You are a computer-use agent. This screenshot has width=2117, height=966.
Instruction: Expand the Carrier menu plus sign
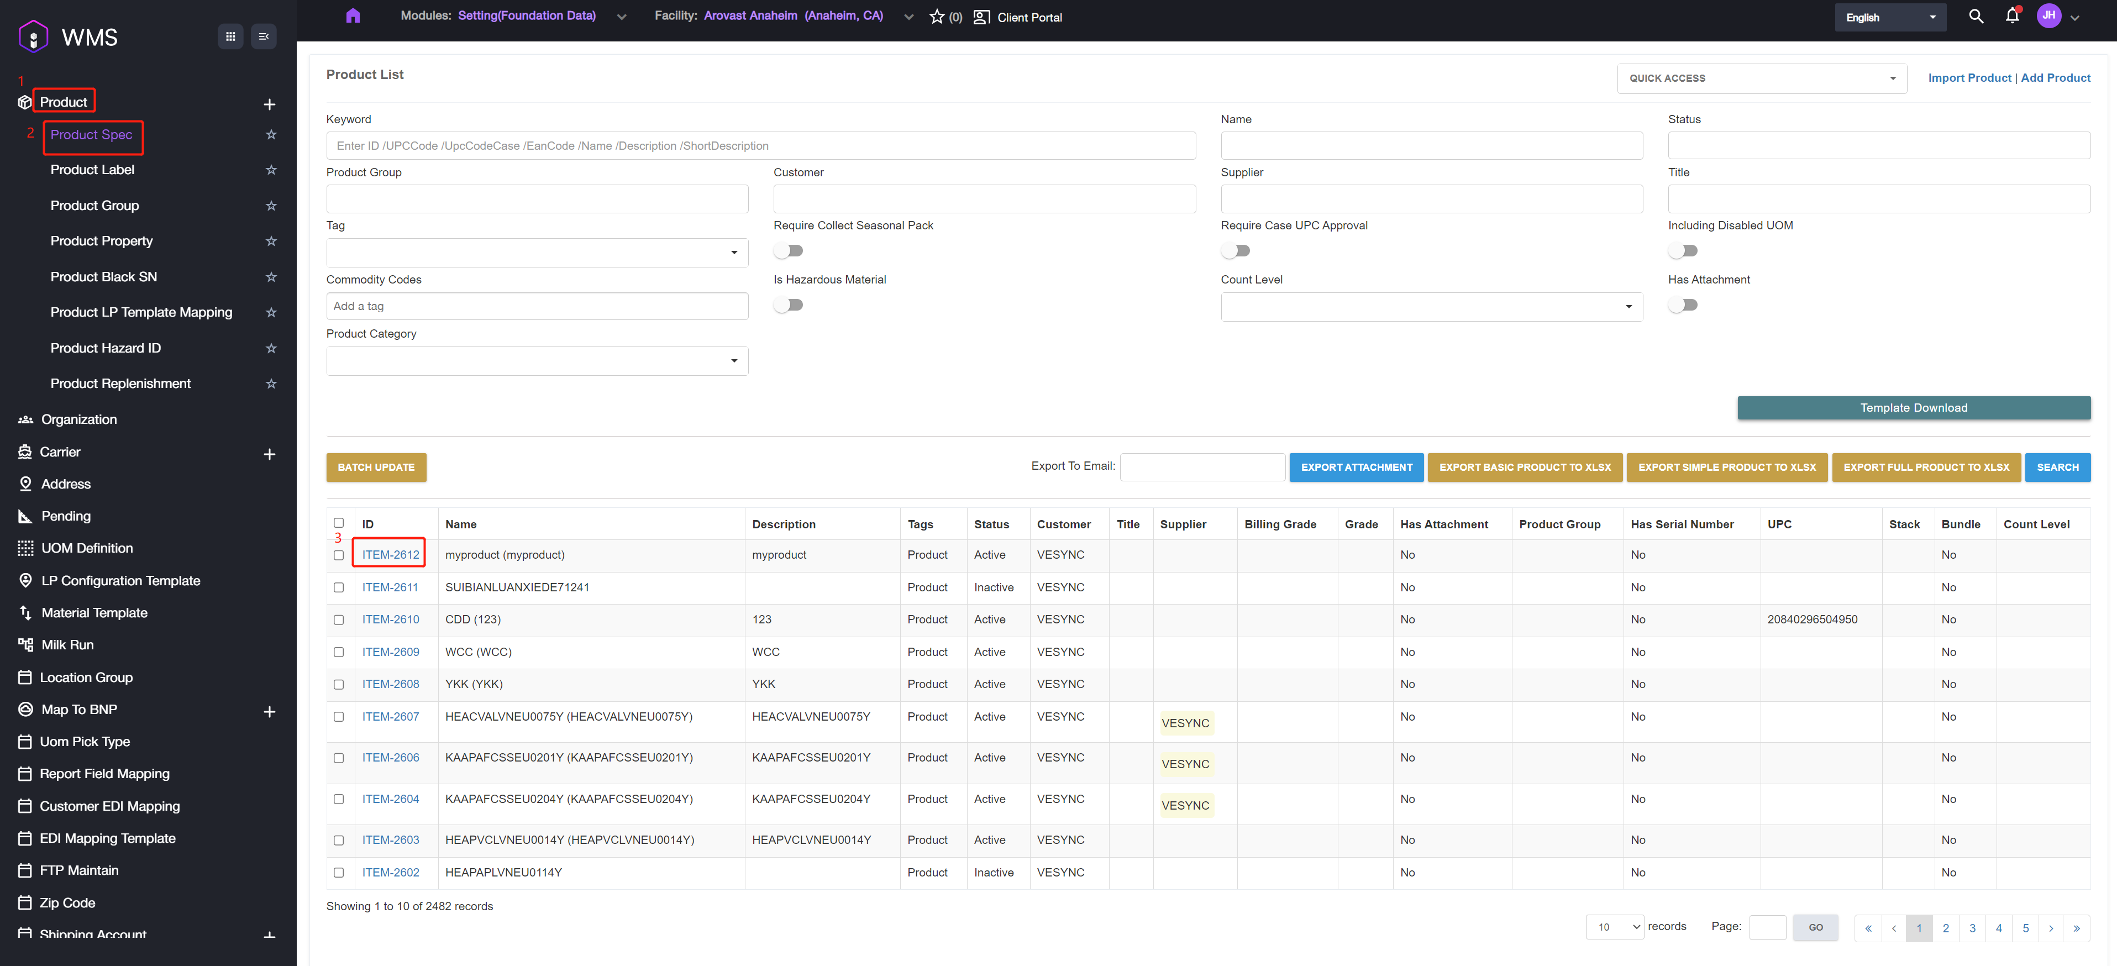[270, 454]
